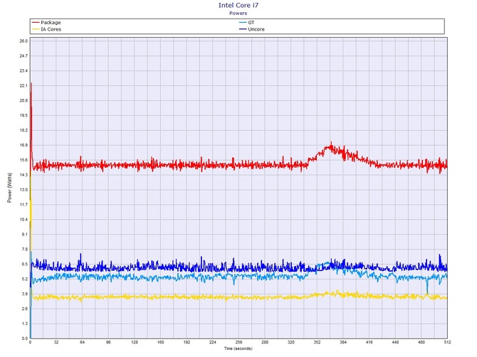Click the 23.4 y-axis value
This screenshot has width=477, height=357.
click(23, 71)
